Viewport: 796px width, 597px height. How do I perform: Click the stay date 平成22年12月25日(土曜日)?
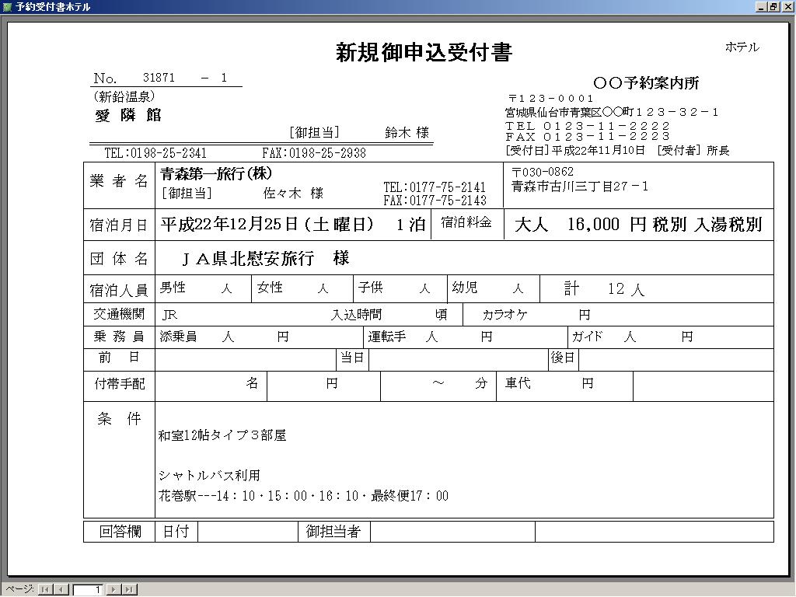pos(267,225)
